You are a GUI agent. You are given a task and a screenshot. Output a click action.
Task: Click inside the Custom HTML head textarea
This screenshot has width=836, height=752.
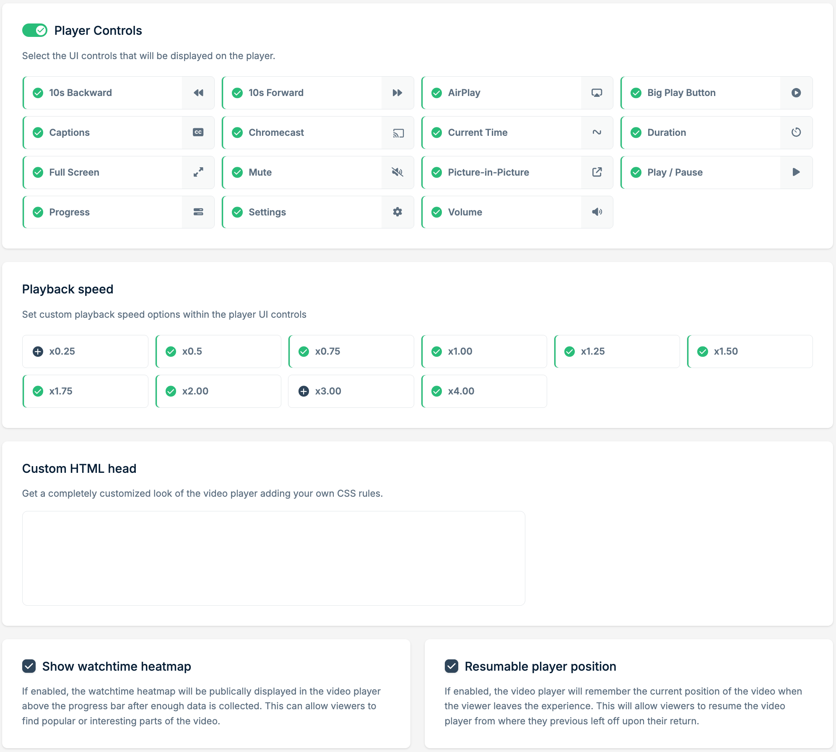(x=273, y=558)
